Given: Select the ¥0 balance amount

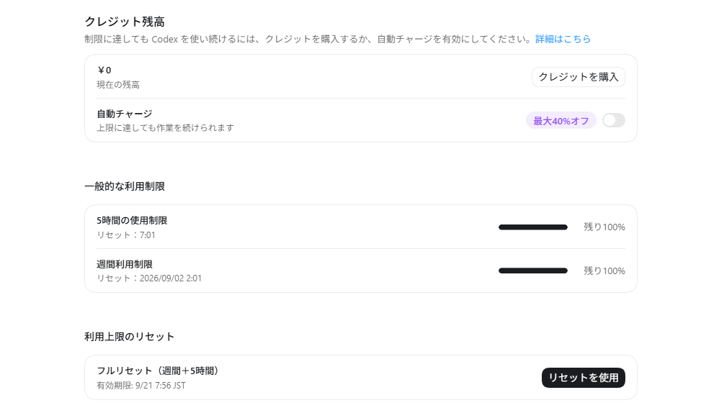Looking at the screenshot, I should coord(104,70).
